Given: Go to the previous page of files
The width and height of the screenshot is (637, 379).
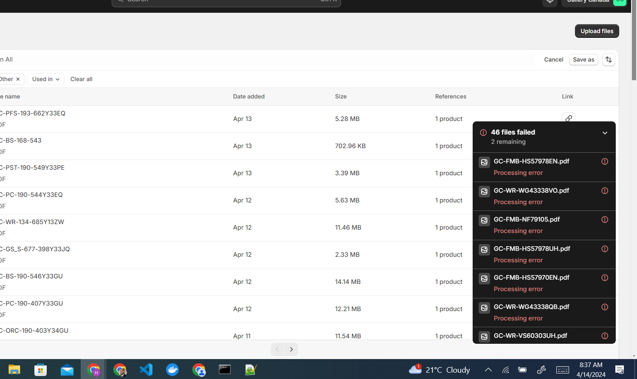Looking at the screenshot, I should click(x=277, y=349).
